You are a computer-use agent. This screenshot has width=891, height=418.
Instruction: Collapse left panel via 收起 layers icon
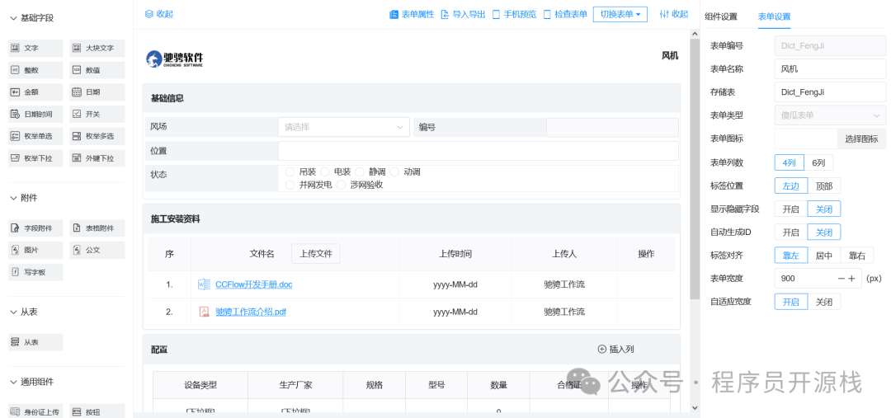(158, 14)
